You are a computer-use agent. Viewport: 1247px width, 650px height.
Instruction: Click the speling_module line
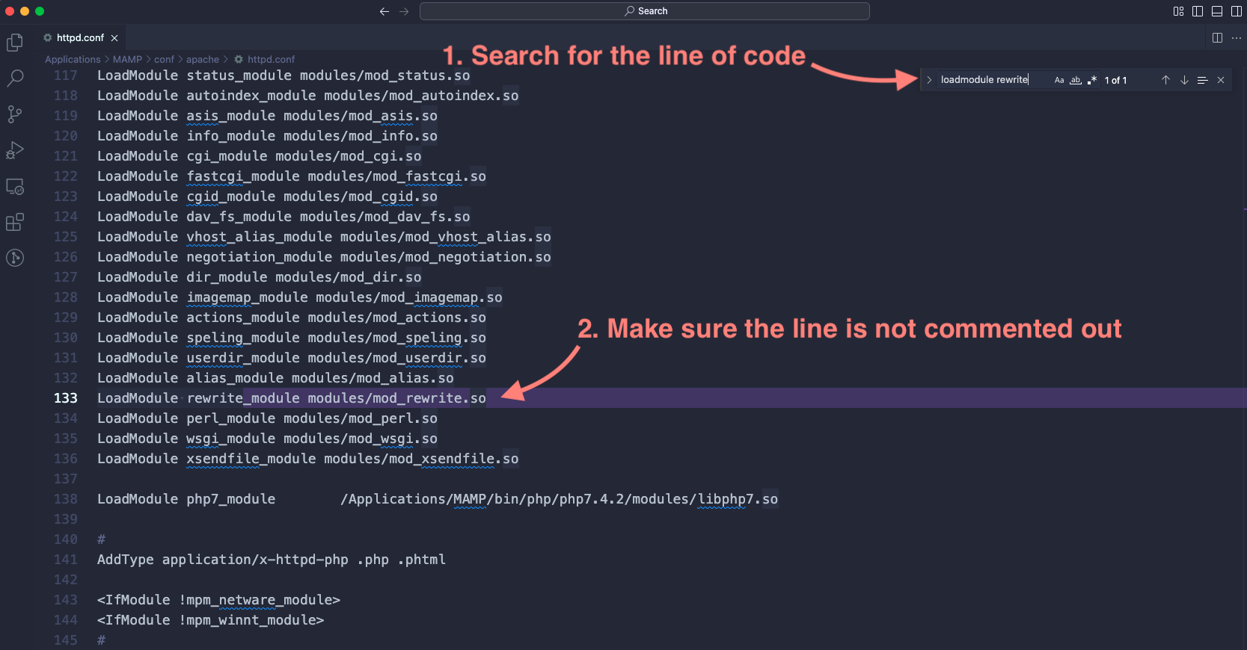click(x=292, y=338)
